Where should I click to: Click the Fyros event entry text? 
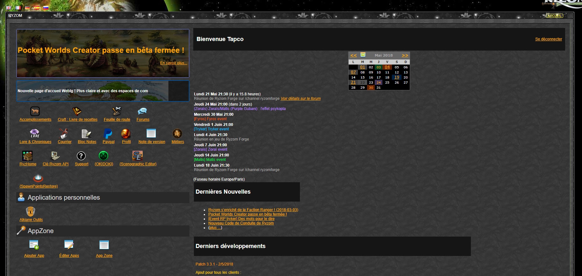pos(210,119)
